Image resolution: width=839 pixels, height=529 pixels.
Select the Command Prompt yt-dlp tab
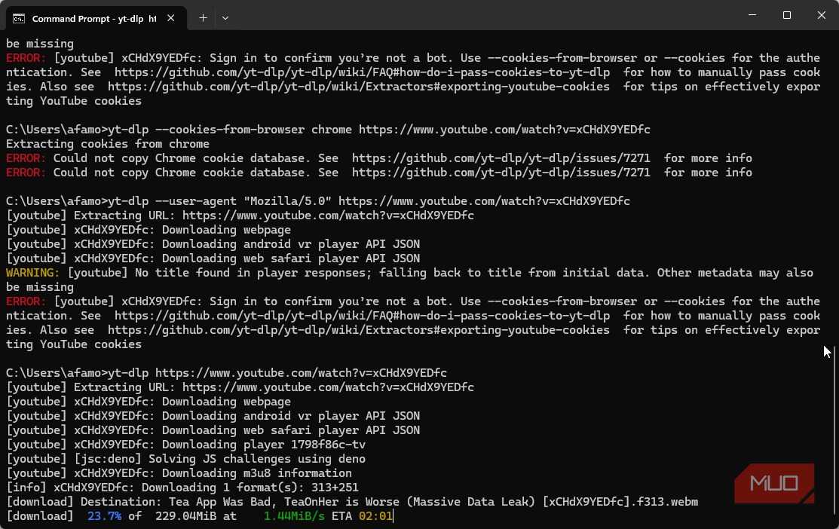95,18
